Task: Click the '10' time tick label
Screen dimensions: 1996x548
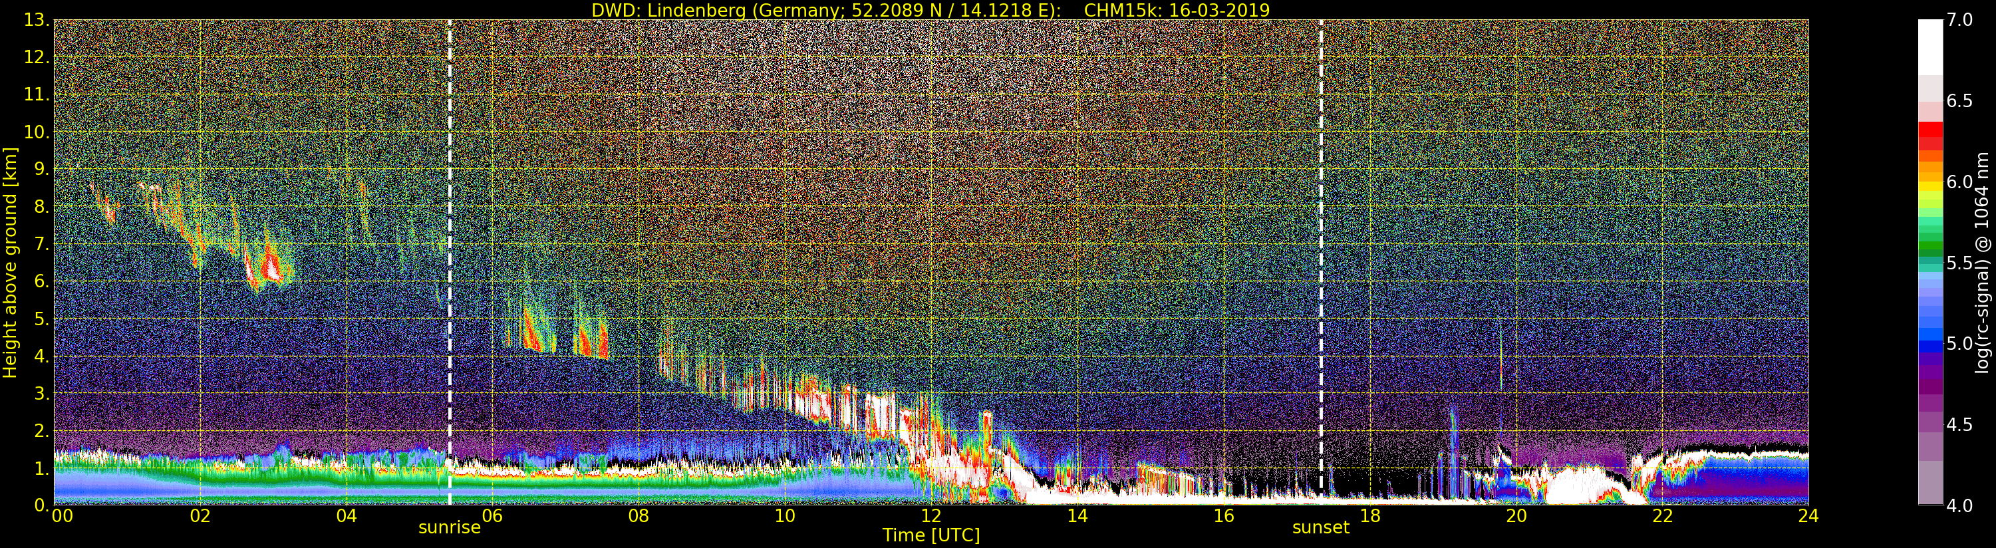Action: [x=785, y=516]
